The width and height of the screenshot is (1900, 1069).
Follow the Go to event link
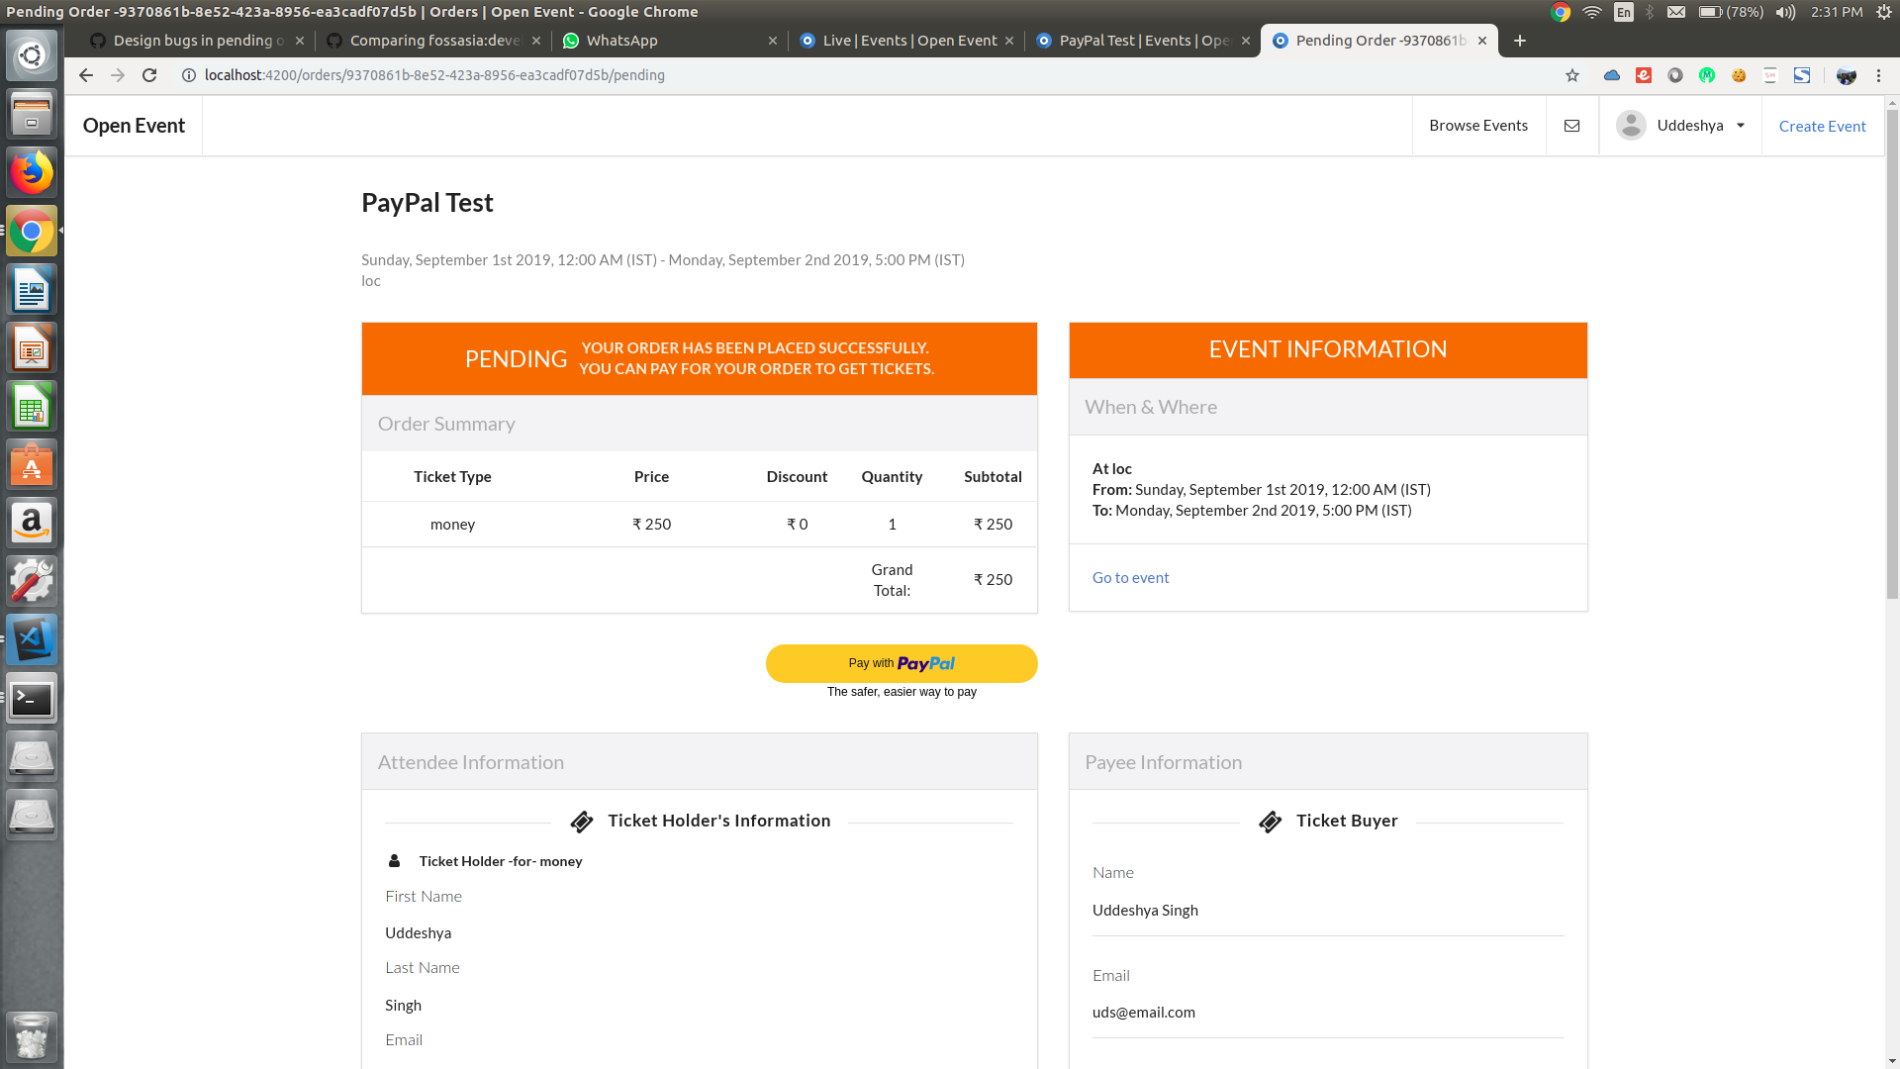pos(1130,577)
